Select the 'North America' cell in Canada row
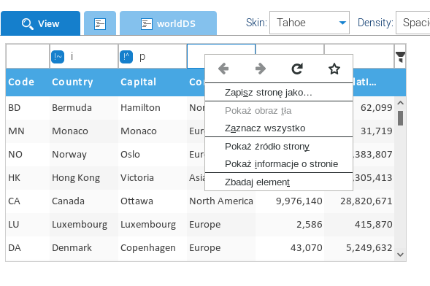The width and height of the screenshot is (430, 286). 221,201
